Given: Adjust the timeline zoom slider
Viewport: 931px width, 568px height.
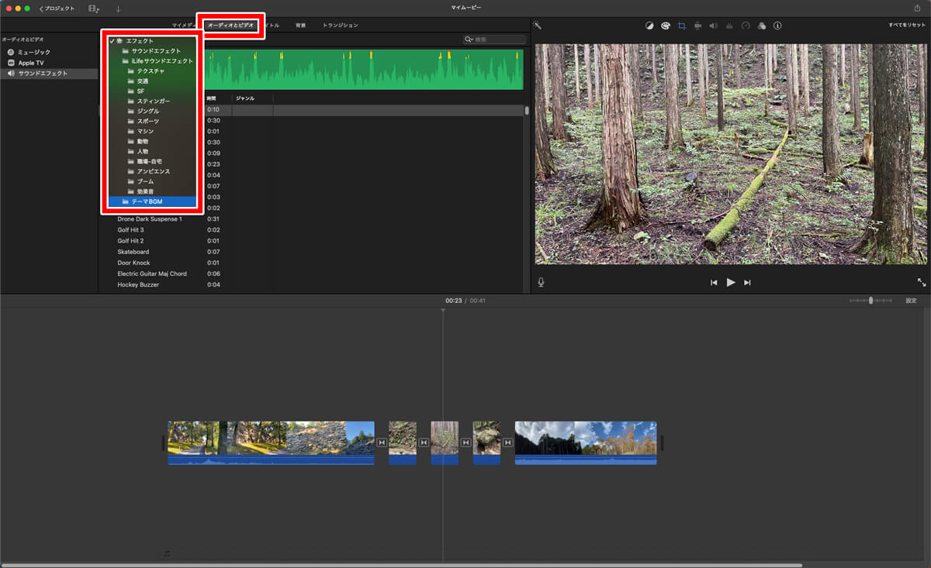Looking at the screenshot, I should [870, 301].
